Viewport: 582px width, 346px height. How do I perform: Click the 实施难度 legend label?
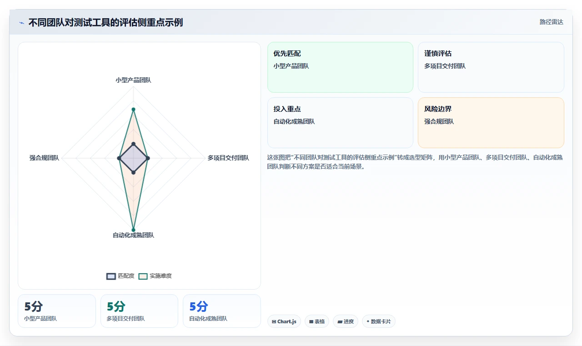pos(161,276)
